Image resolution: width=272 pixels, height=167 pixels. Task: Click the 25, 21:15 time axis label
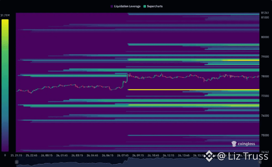click(x=16, y=155)
